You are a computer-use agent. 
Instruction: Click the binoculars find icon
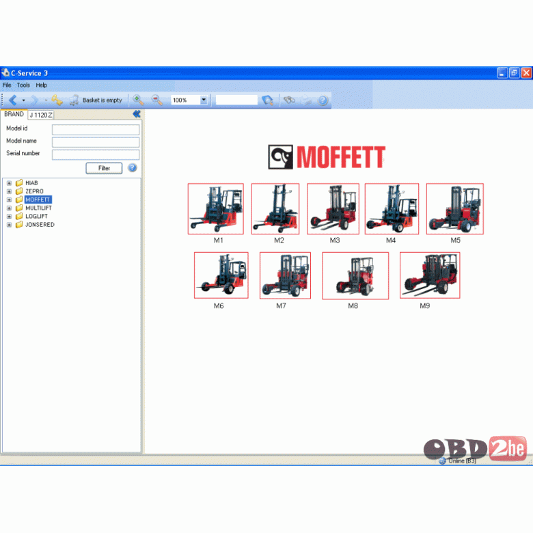[x=289, y=100]
